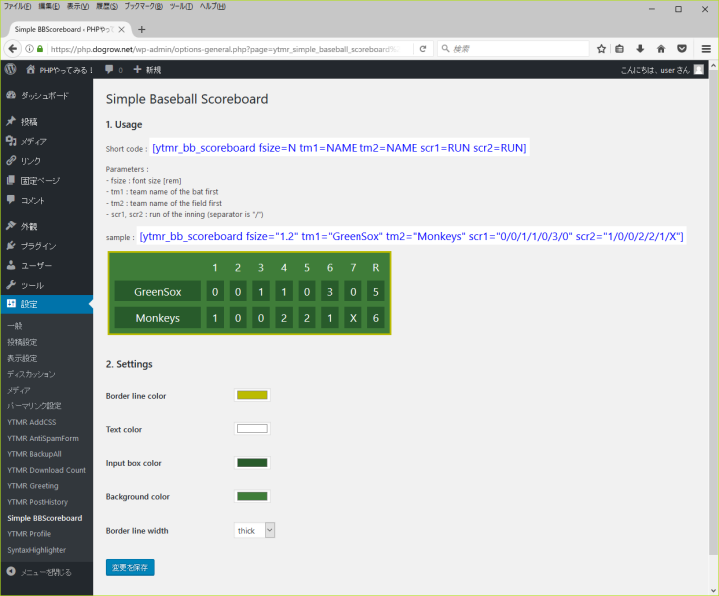
Task: Open YTMR AntiSpamForm settings
Action: click(43, 438)
